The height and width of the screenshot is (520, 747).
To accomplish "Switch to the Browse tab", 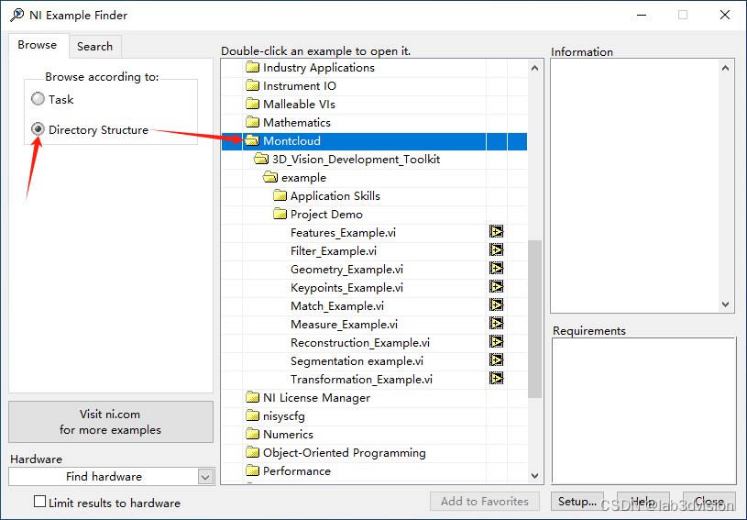I will point(38,45).
